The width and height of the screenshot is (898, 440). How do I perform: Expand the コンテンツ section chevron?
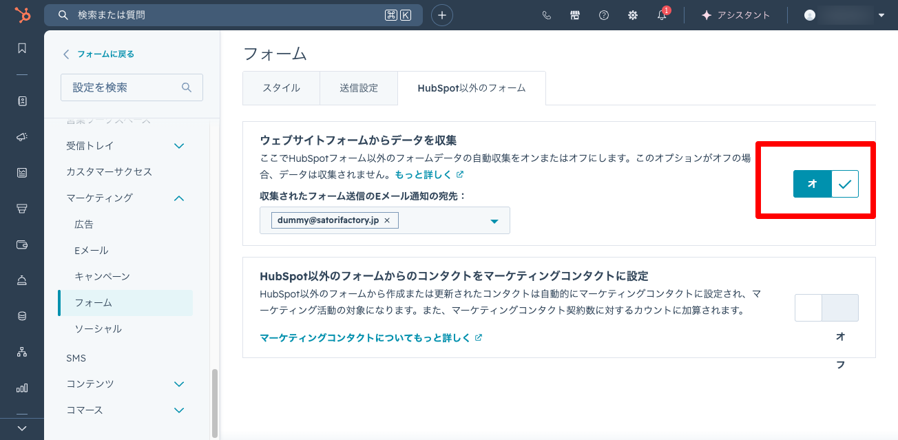179,384
